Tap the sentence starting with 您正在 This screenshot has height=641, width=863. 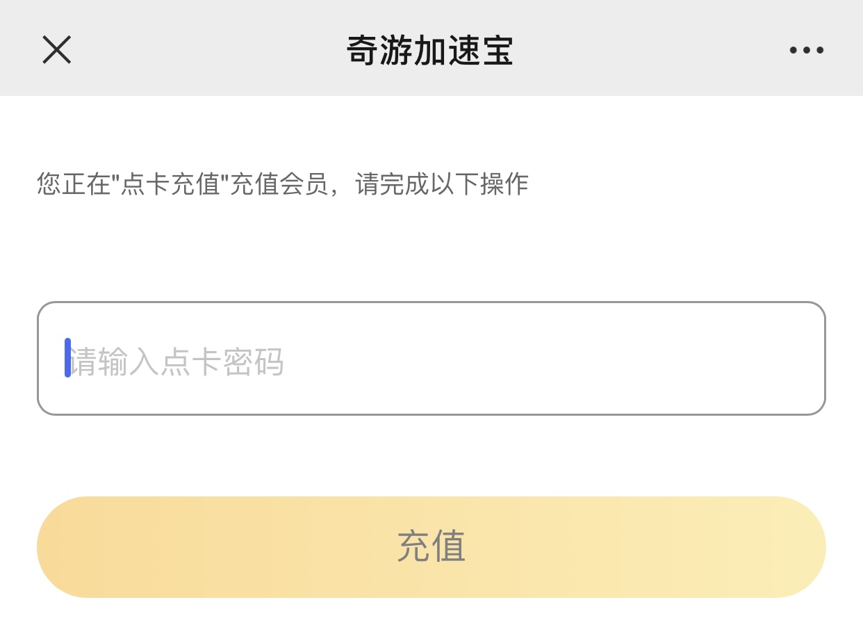click(281, 184)
